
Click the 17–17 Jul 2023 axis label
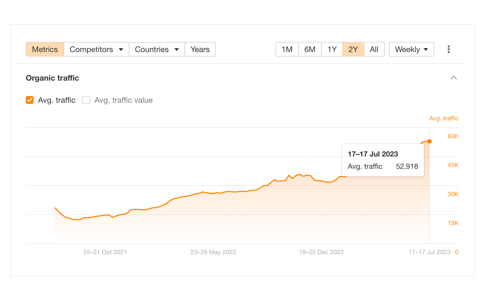[x=429, y=252]
